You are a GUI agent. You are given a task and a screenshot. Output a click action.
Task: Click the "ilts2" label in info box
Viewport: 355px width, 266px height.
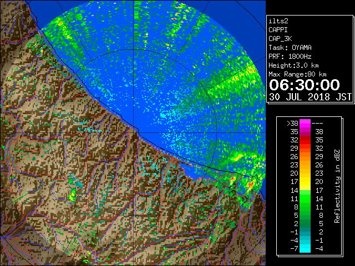click(x=278, y=21)
